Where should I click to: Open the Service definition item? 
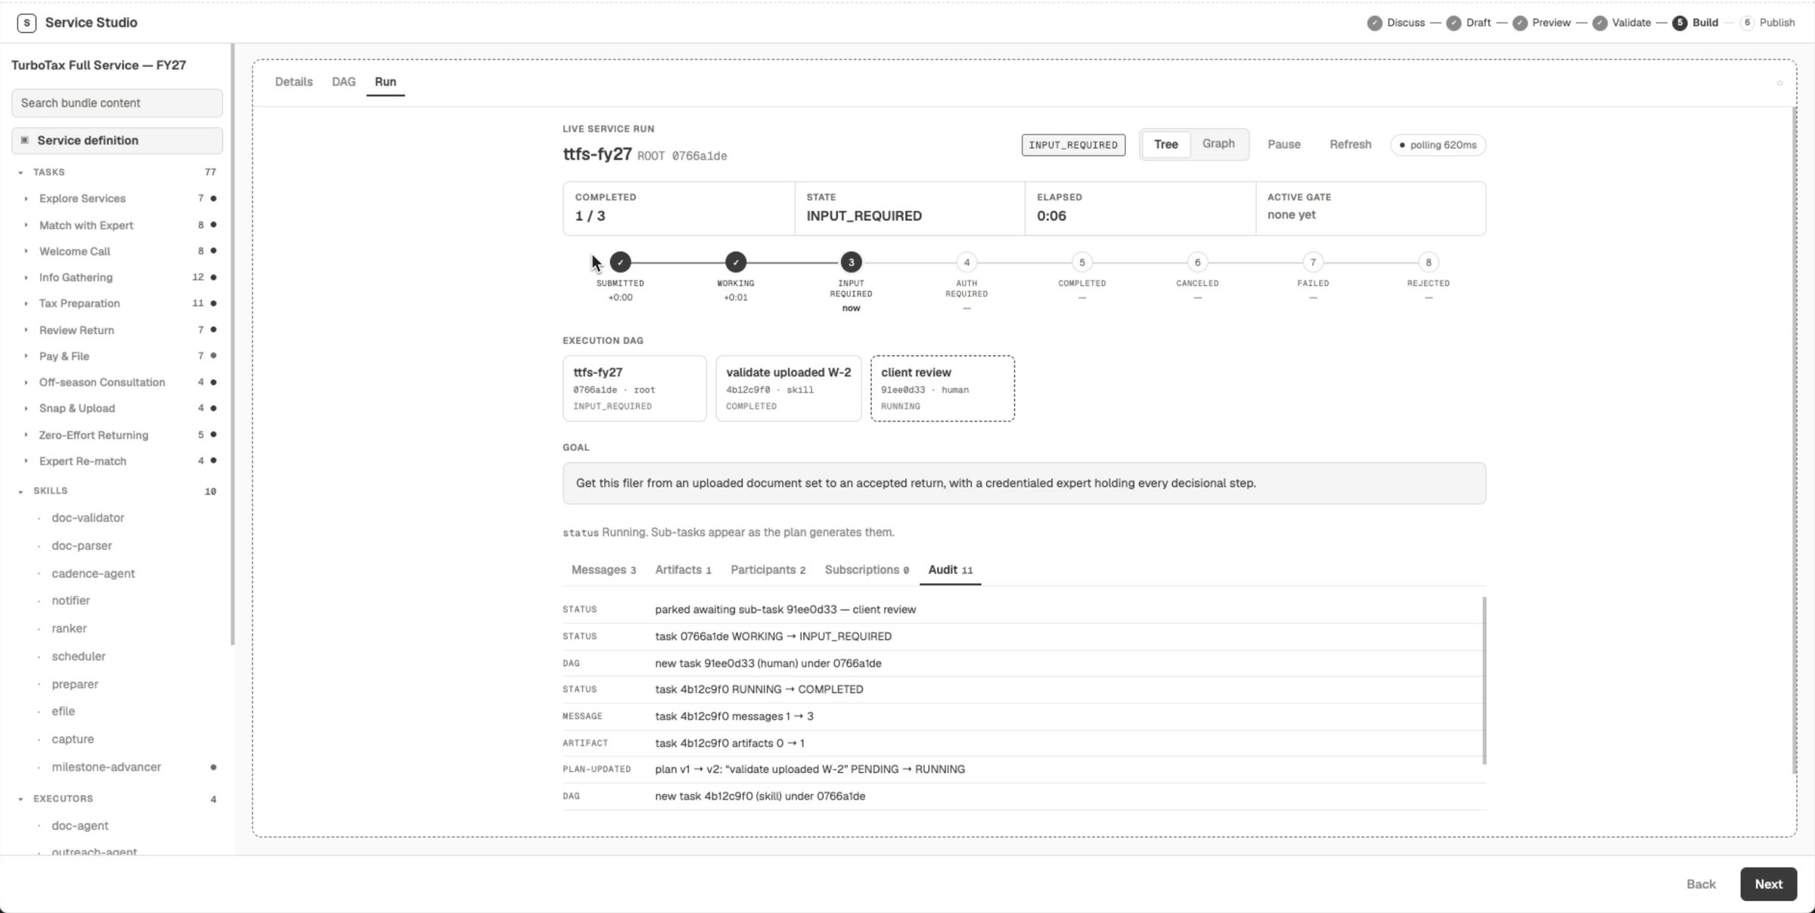point(117,140)
